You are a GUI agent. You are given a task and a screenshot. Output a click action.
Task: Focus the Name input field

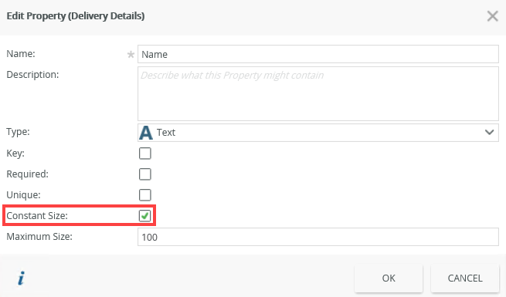pos(318,54)
